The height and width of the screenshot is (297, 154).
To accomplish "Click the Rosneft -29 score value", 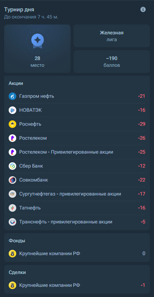I will point(142,124).
